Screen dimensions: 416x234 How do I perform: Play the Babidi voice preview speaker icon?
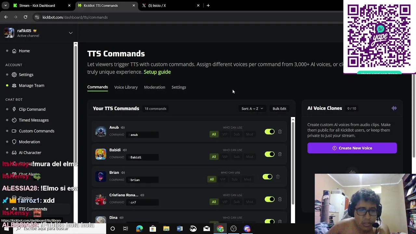[x=125, y=150]
